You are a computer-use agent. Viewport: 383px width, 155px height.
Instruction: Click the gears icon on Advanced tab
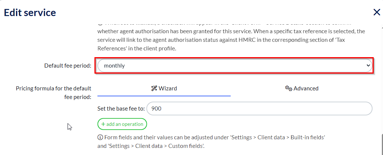pos(288,89)
